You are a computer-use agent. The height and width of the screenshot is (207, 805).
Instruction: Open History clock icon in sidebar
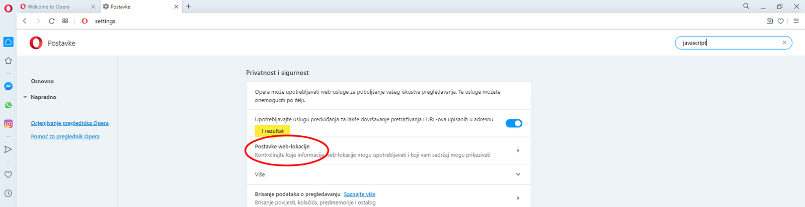[8, 193]
